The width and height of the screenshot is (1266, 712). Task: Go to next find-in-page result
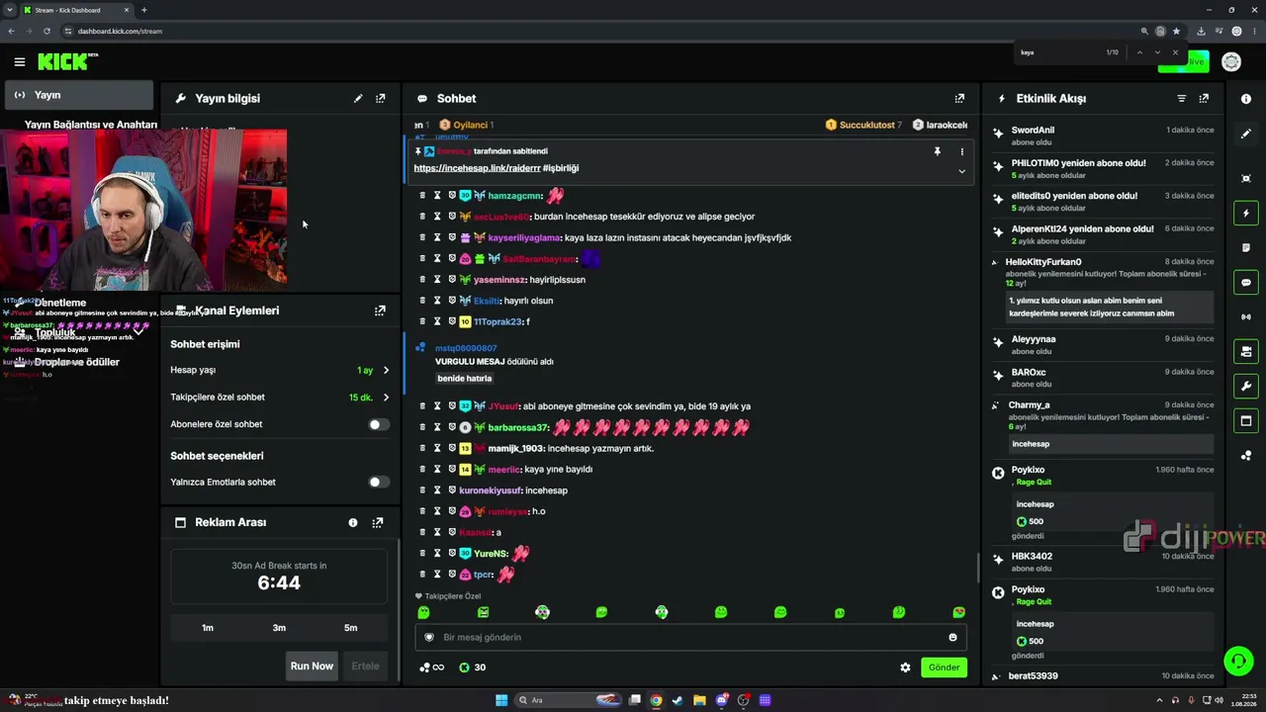[1157, 52]
